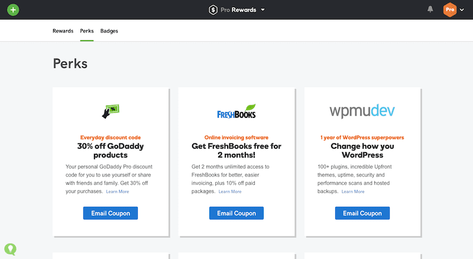Screen dimensions: 473x259
Task: Click the GoDaddy discount coupon icon
Action: [111, 112]
